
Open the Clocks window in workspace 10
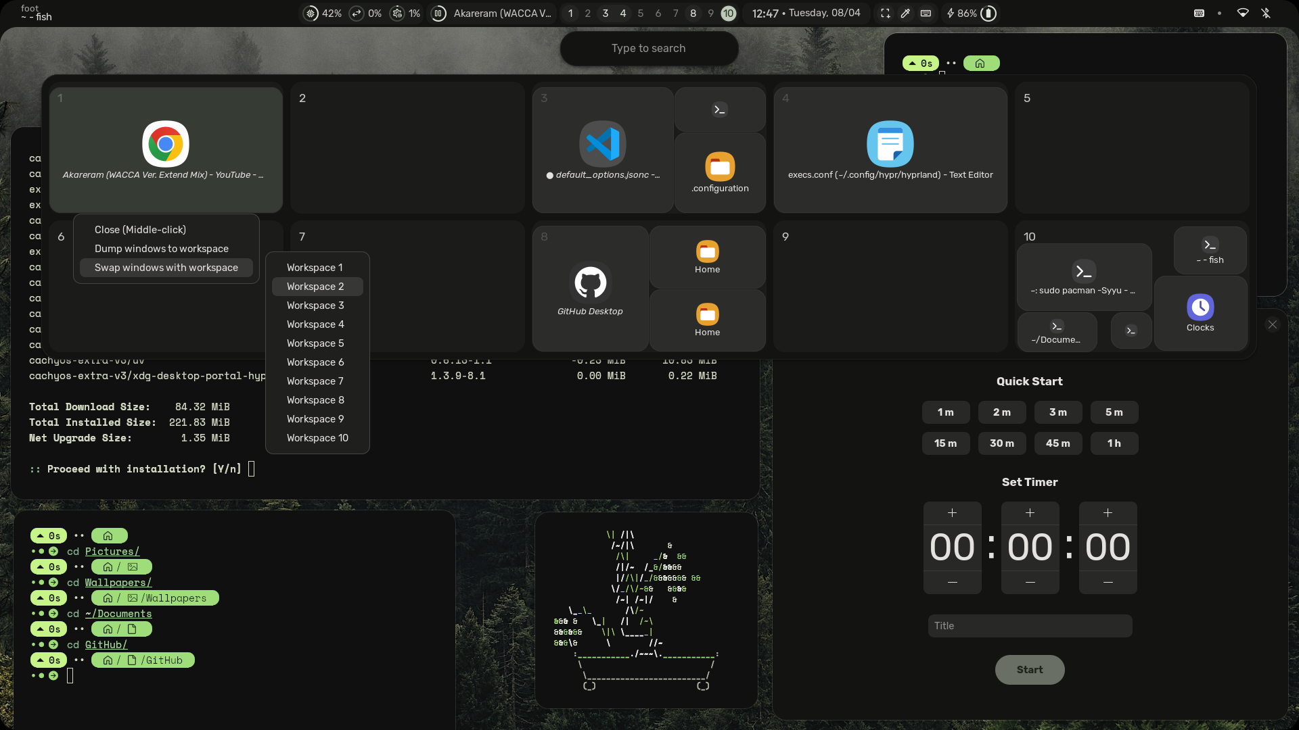tap(1200, 313)
